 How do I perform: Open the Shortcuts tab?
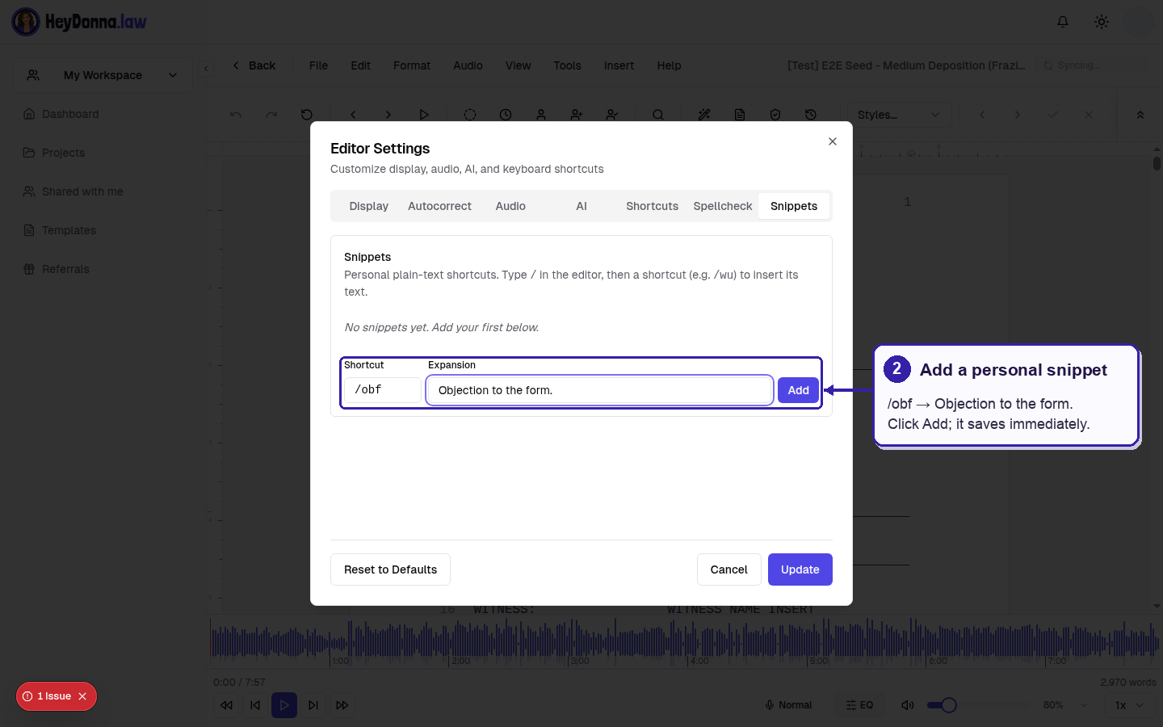pyautogui.click(x=652, y=206)
